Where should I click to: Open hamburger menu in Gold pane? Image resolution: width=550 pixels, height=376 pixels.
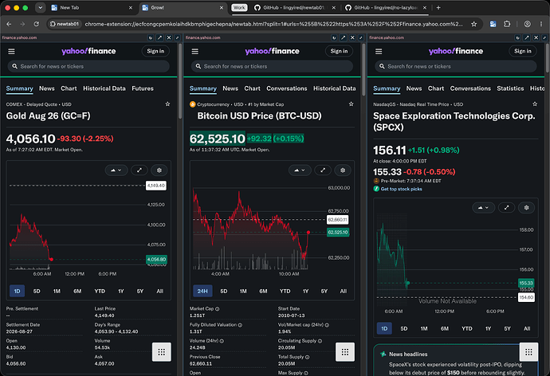12,52
